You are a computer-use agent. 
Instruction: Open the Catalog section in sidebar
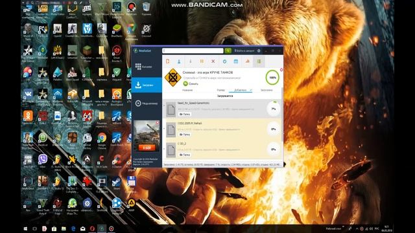tap(147, 67)
